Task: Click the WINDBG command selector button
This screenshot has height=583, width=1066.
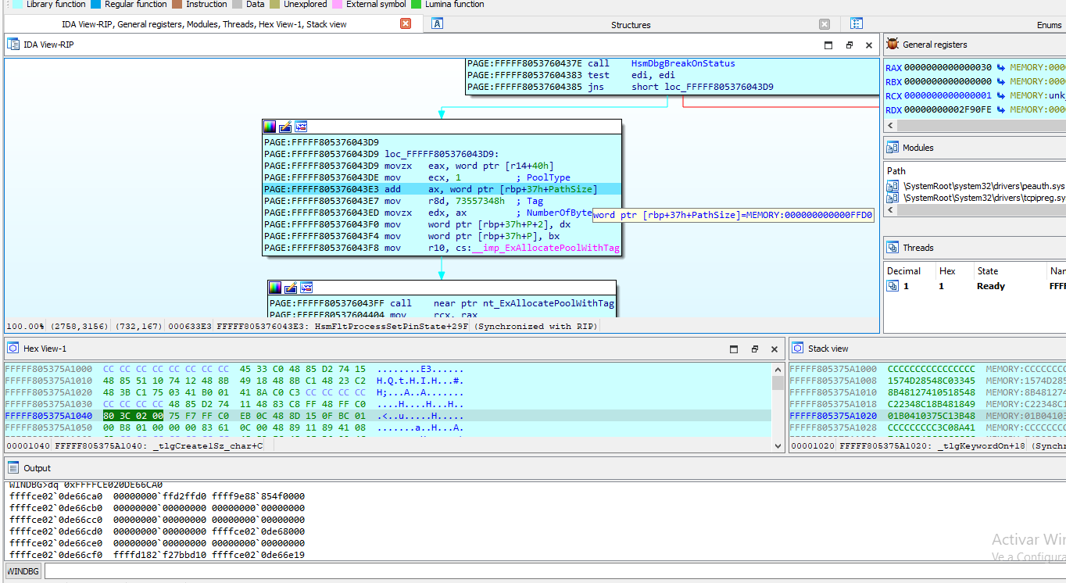Action: (x=23, y=571)
